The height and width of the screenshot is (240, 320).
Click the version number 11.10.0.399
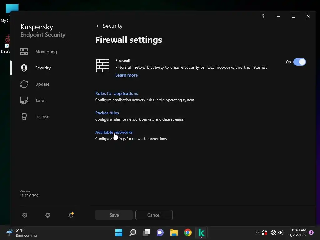pyautogui.click(x=29, y=196)
